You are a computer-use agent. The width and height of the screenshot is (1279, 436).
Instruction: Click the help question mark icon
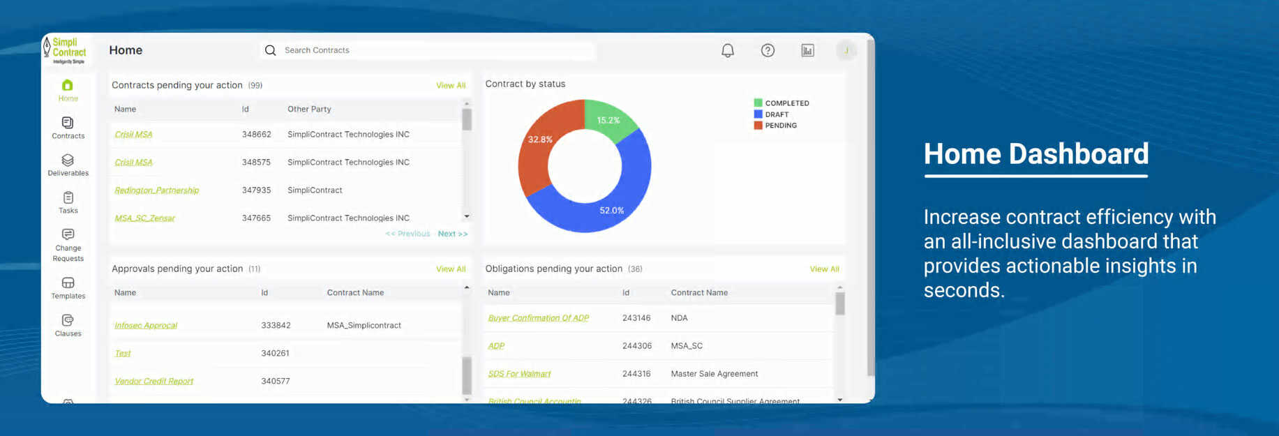coord(768,50)
